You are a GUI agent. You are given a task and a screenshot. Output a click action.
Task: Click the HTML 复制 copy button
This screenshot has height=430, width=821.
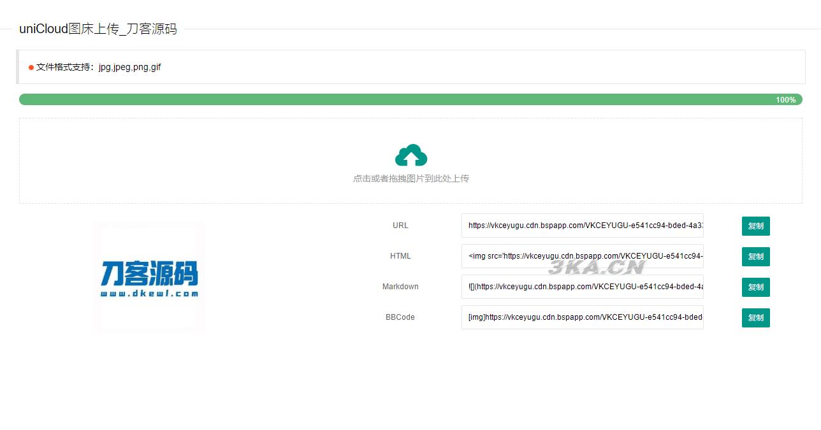755,257
